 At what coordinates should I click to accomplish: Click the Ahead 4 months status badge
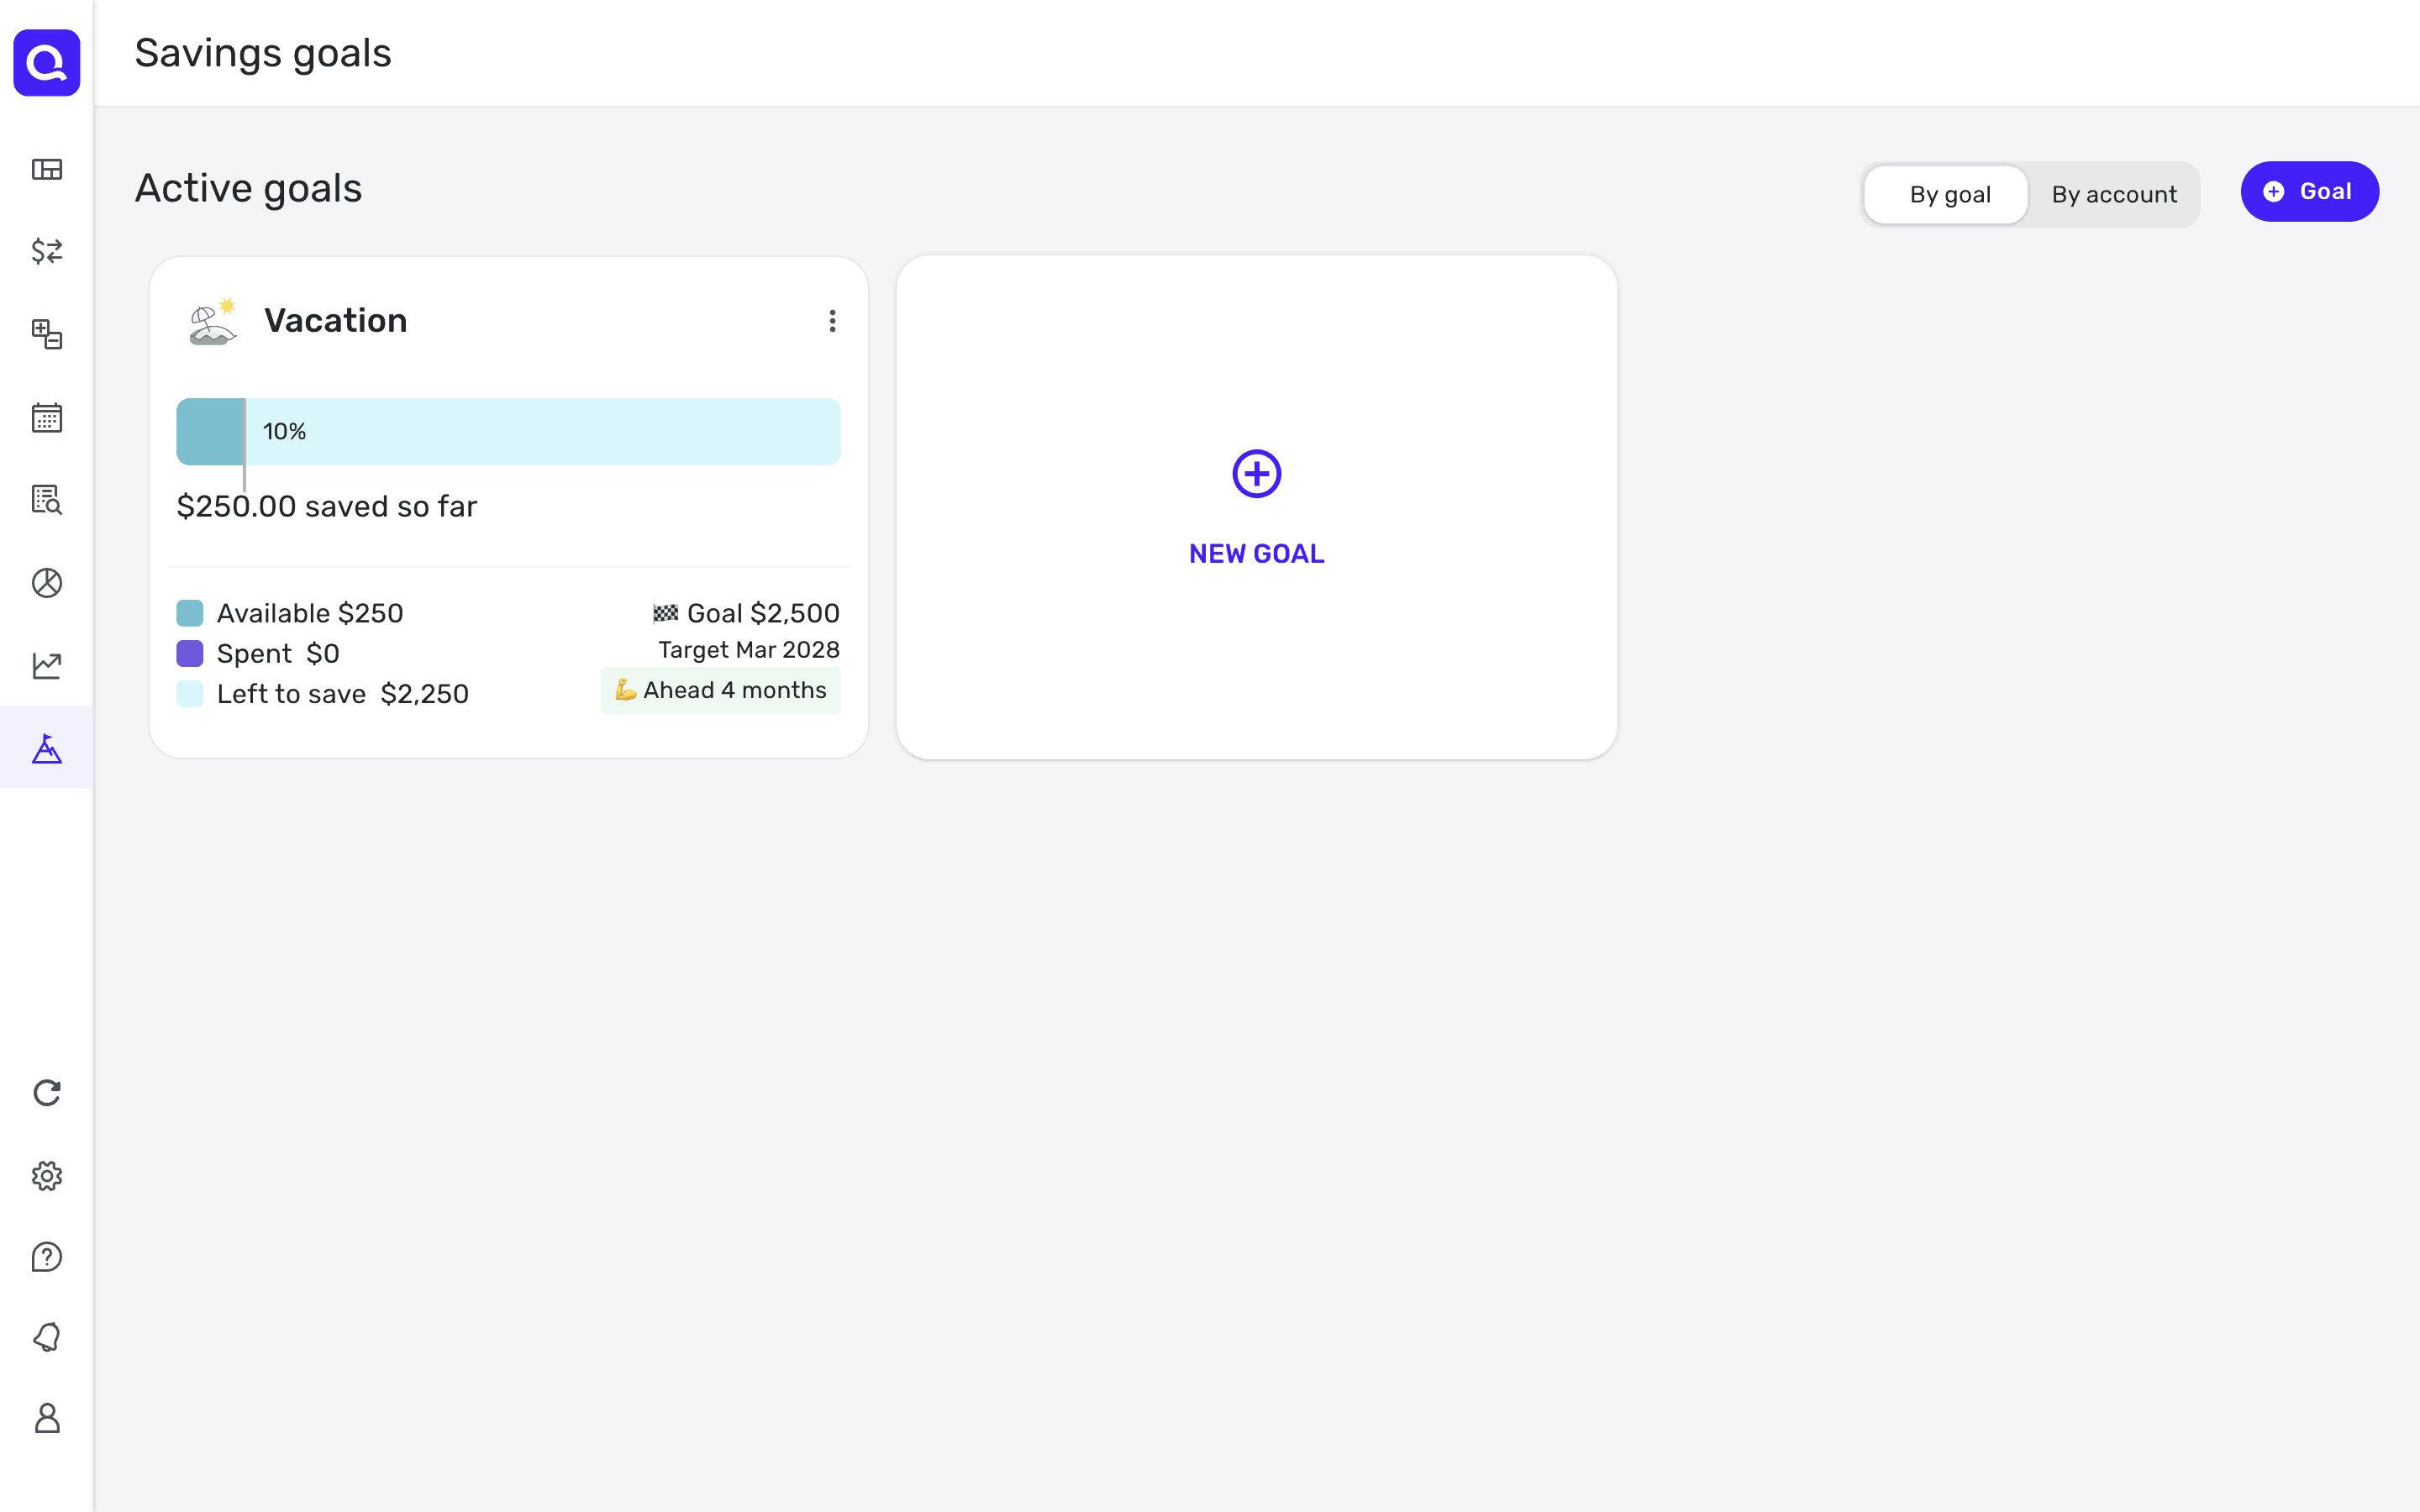[x=720, y=691]
